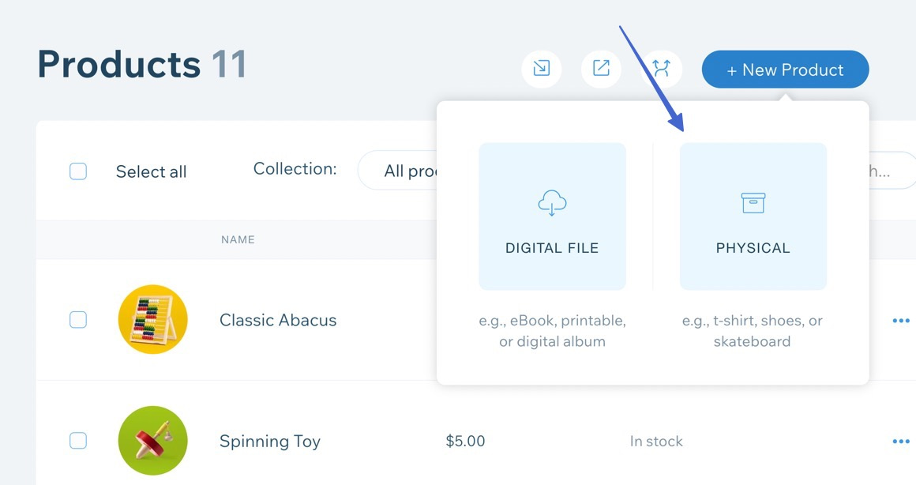
Task: Open more actions for Spinning Toy
Action: 900,442
